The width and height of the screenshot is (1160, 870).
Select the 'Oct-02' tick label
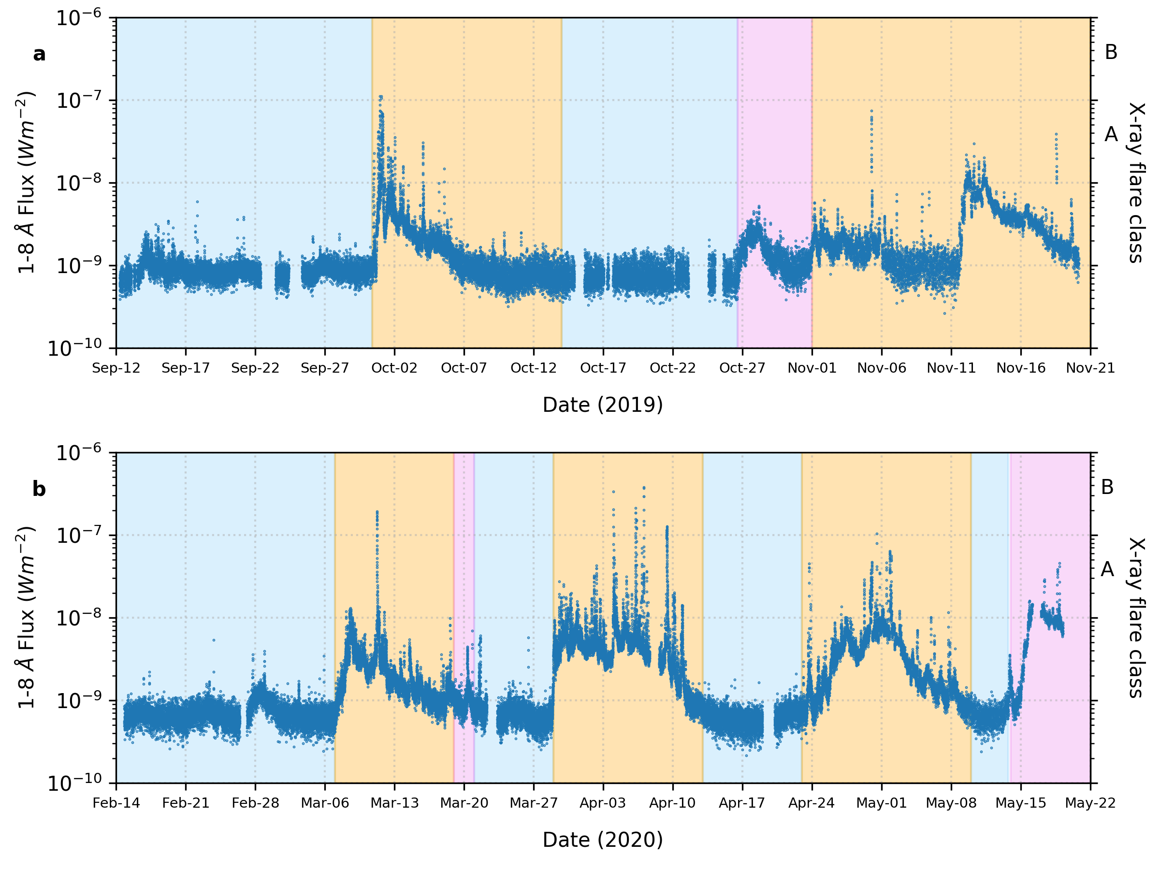click(394, 368)
